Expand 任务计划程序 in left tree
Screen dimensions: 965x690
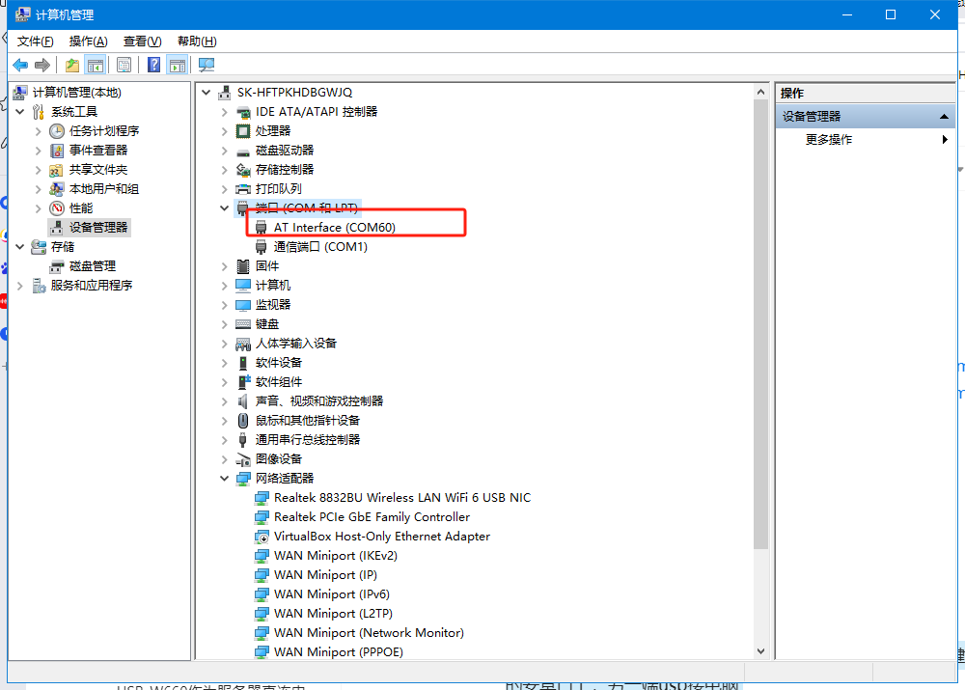(x=39, y=131)
